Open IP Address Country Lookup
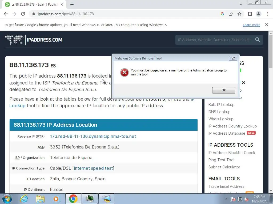The width and height of the screenshot is (273, 204). [x=232, y=126]
